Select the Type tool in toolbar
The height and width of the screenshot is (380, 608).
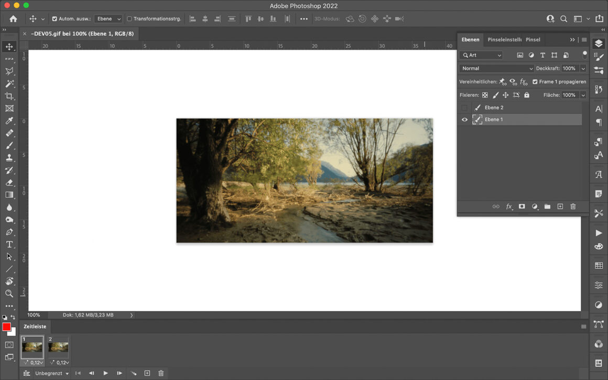[x=9, y=245]
